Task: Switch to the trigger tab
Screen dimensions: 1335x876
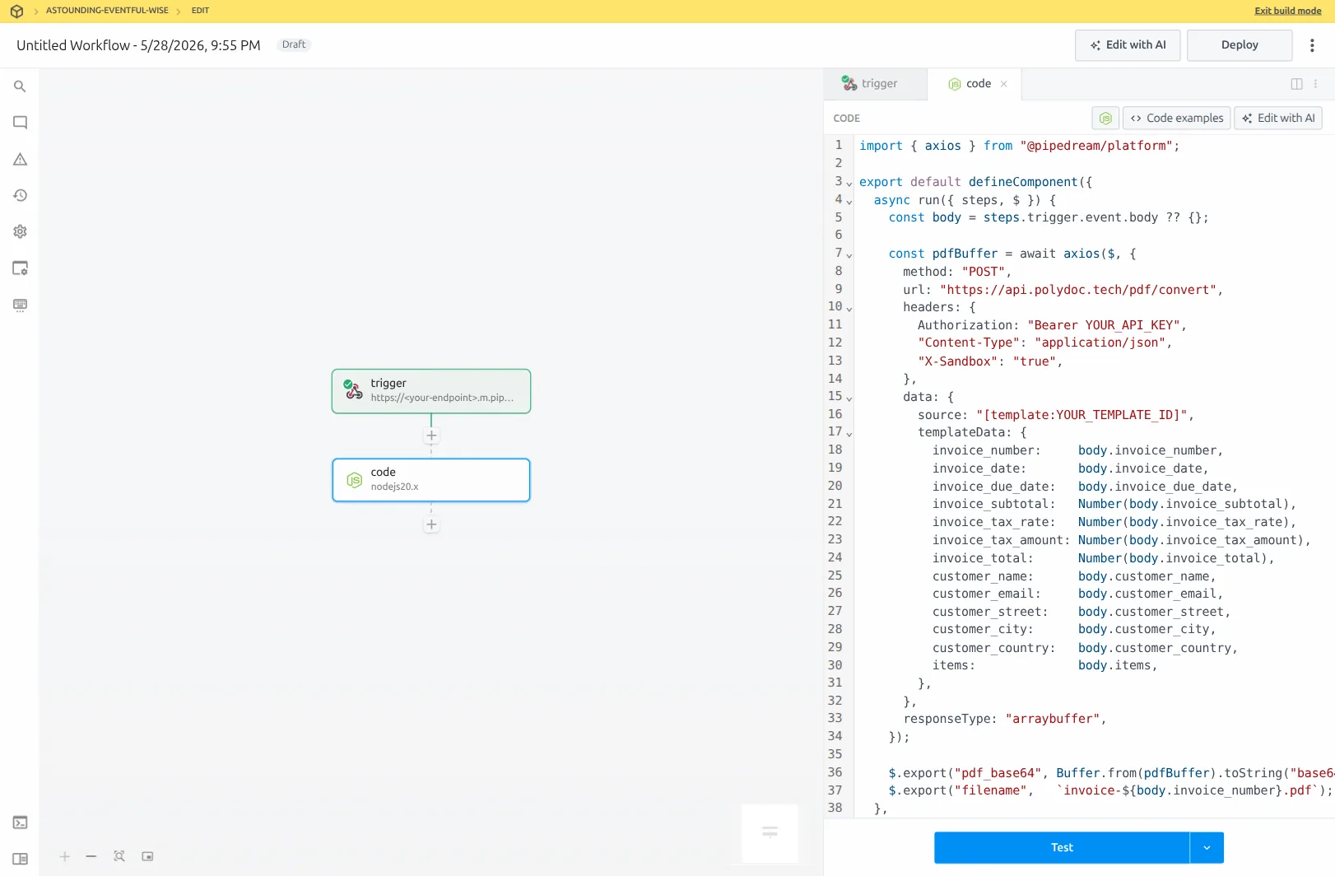Action: (x=875, y=84)
